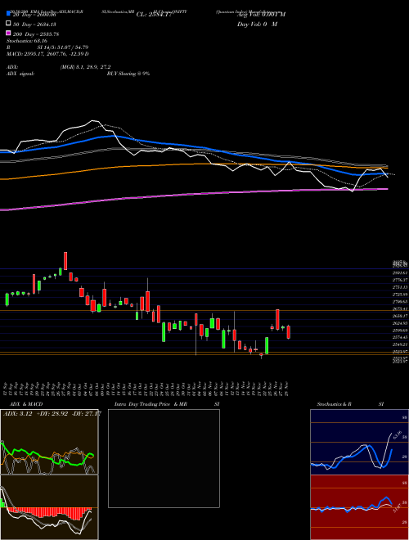
Task: Click the 'BUY Slowing @ 9%' ADX signal
Action: (x=128, y=74)
